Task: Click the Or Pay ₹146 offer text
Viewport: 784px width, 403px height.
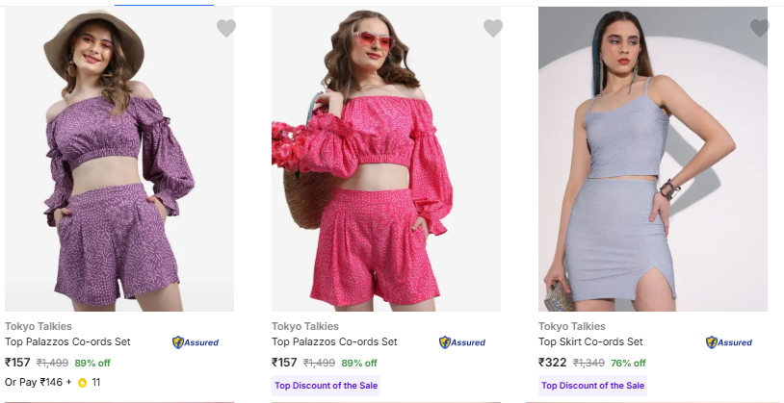Action: click(39, 383)
